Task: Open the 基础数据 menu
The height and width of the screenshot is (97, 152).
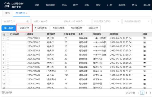Action: click(51, 5)
